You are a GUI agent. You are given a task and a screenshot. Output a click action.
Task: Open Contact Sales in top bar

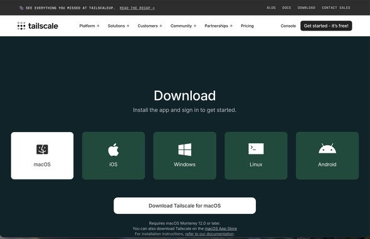pos(336,8)
